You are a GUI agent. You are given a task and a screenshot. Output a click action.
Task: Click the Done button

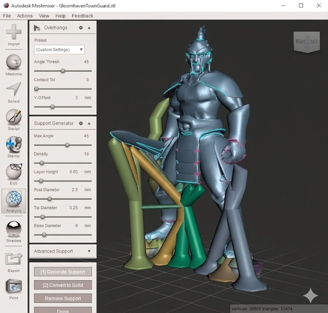[63, 310]
